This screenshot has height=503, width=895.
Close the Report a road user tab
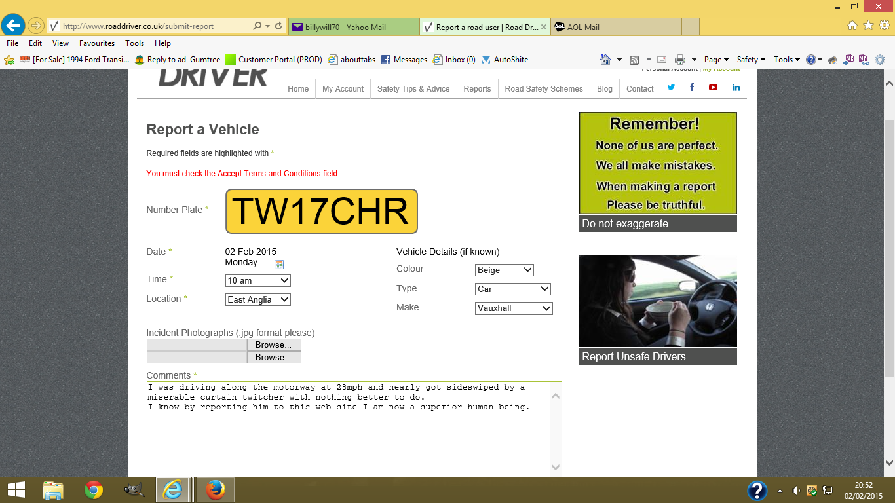pos(544,28)
